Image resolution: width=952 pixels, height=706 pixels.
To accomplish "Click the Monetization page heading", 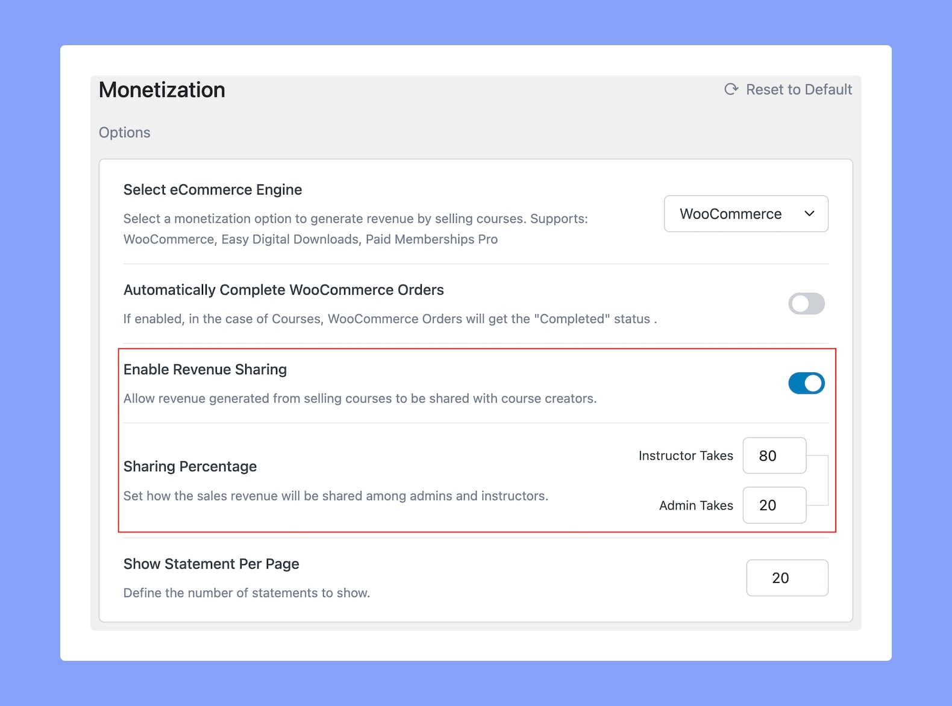I will pos(162,90).
